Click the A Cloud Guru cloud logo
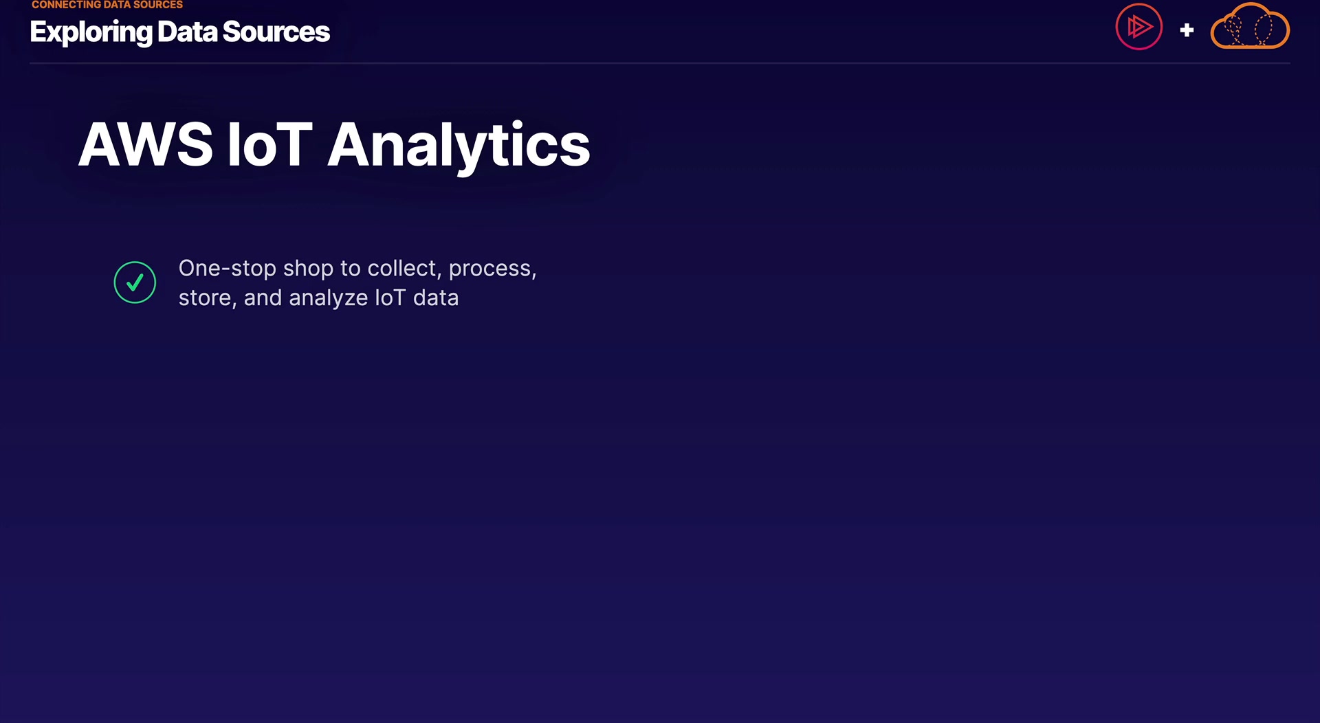 pos(1249,28)
